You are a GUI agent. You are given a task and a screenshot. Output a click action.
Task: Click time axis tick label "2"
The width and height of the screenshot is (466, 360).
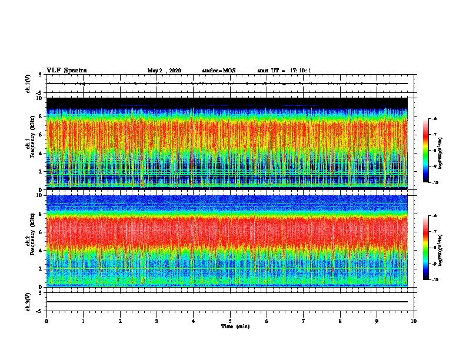(120, 321)
